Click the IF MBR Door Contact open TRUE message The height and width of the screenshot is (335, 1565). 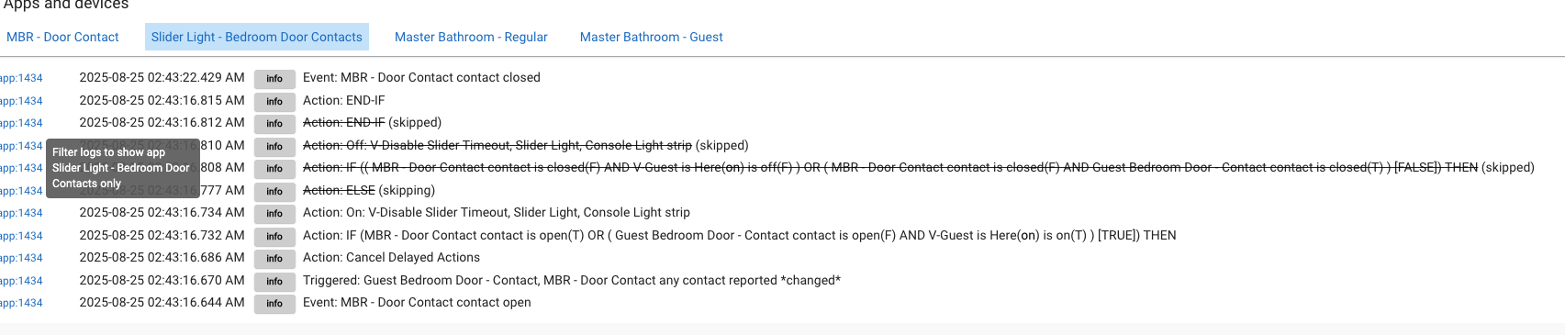pyautogui.click(x=739, y=235)
